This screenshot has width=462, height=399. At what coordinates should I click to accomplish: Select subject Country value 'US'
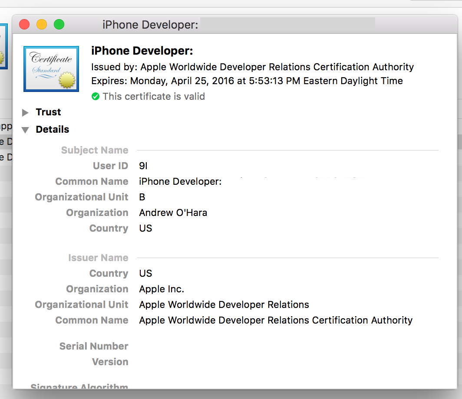pyautogui.click(x=145, y=228)
